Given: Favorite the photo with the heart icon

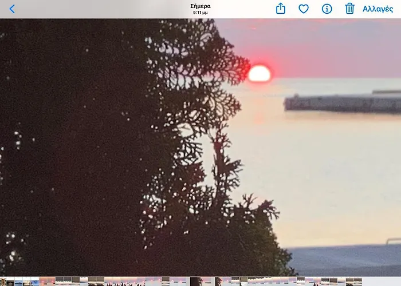Looking at the screenshot, I should point(304,9).
